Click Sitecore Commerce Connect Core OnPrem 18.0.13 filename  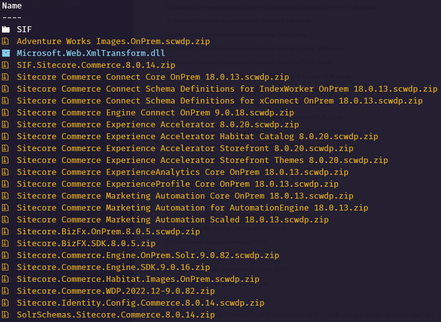(153, 77)
